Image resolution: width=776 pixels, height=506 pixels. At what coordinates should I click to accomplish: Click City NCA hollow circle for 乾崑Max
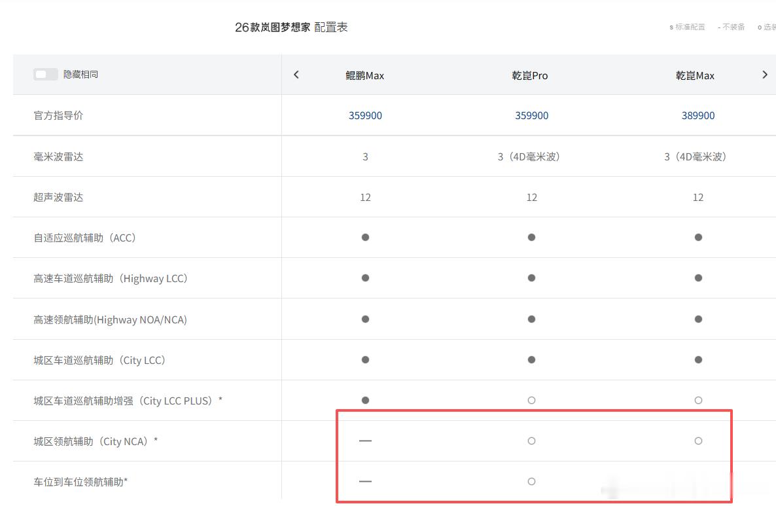(698, 441)
